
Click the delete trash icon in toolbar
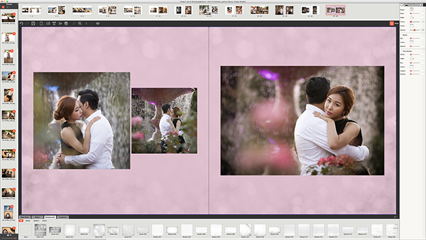pos(66,24)
